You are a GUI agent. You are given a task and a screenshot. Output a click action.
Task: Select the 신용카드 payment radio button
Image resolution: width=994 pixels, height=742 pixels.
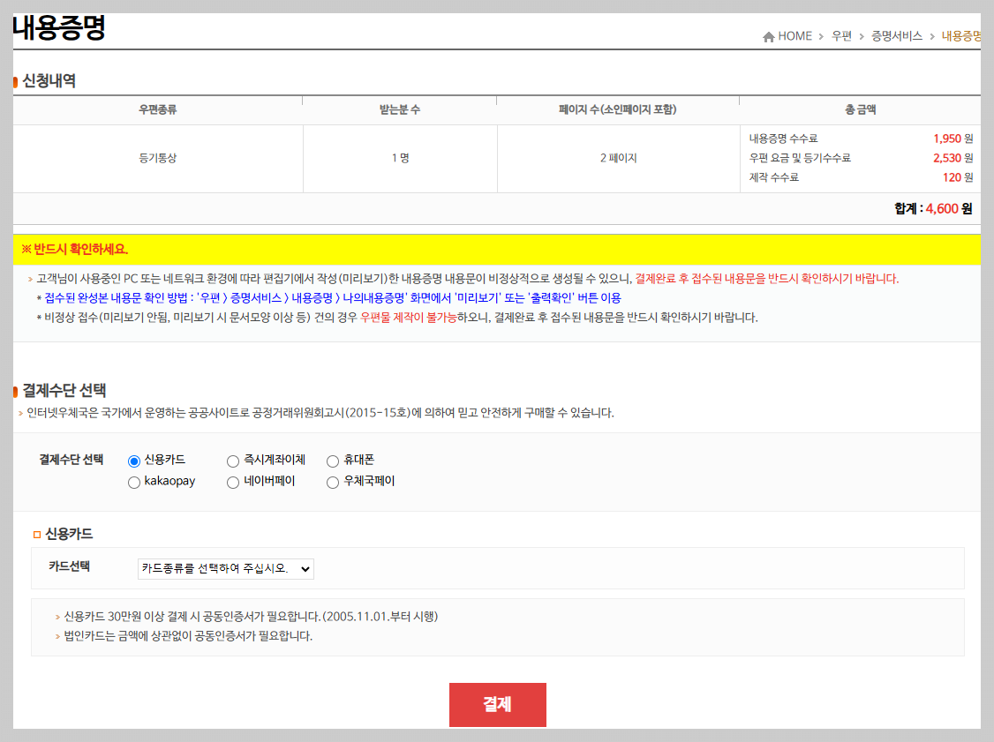134,460
